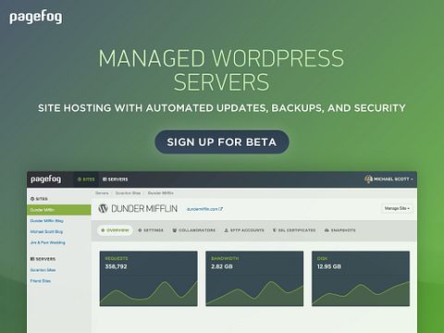The height and width of the screenshot is (333, 444).
Task: Click the SIGN UP FOR BETA button
Action: 222,142
